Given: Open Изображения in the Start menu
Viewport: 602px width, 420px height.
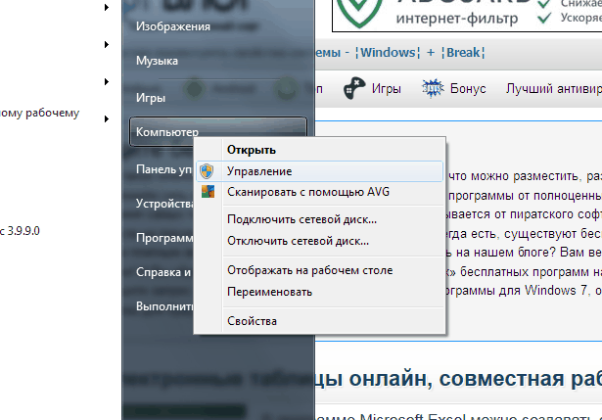Looking at the screenshot, I should coord(218,26).
